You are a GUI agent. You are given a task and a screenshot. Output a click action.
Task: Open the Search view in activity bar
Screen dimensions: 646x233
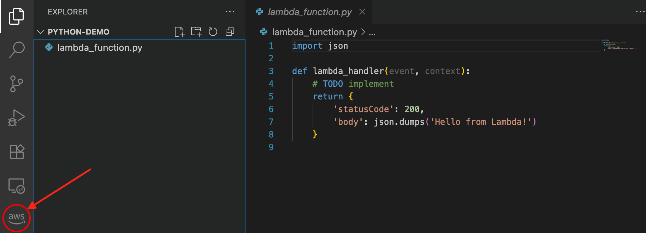(x=17, y=50)
